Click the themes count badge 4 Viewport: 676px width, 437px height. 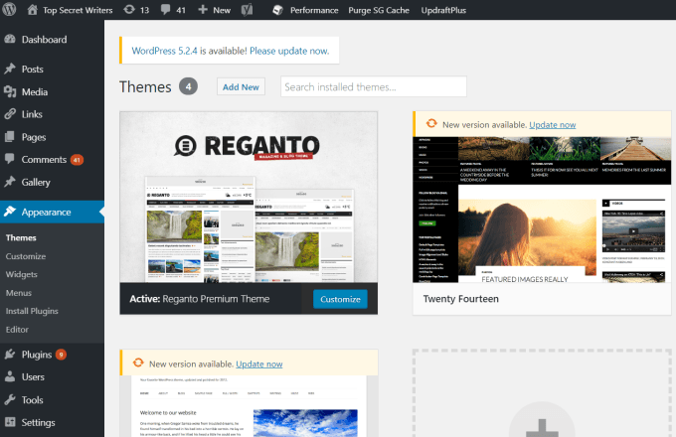(x=189, y=86)
